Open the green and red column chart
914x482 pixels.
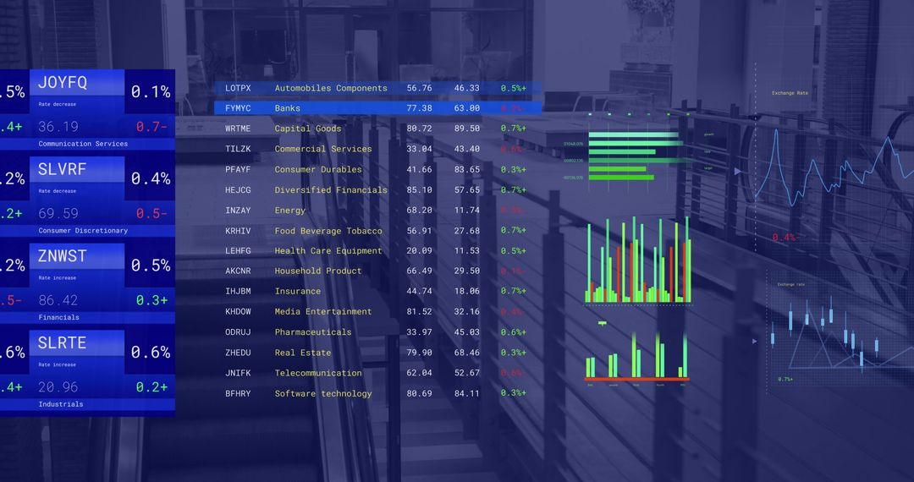pyautogui.click(x=638, y=260)
